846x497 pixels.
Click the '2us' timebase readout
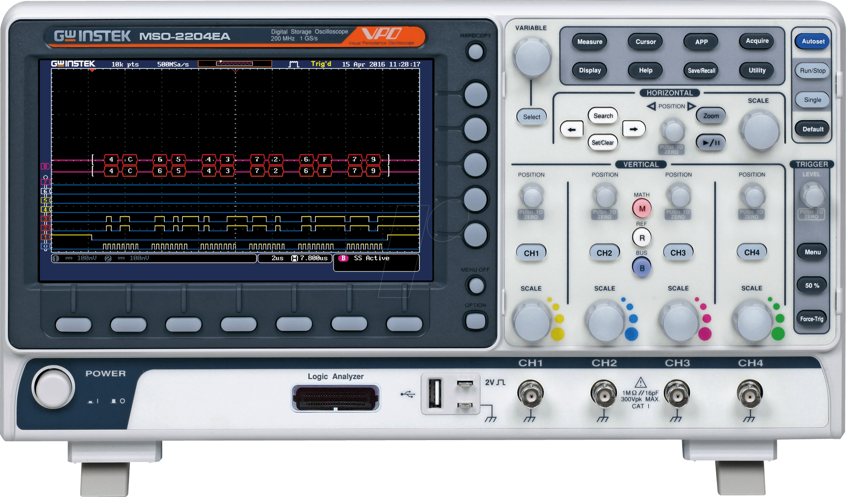point(278,258)
